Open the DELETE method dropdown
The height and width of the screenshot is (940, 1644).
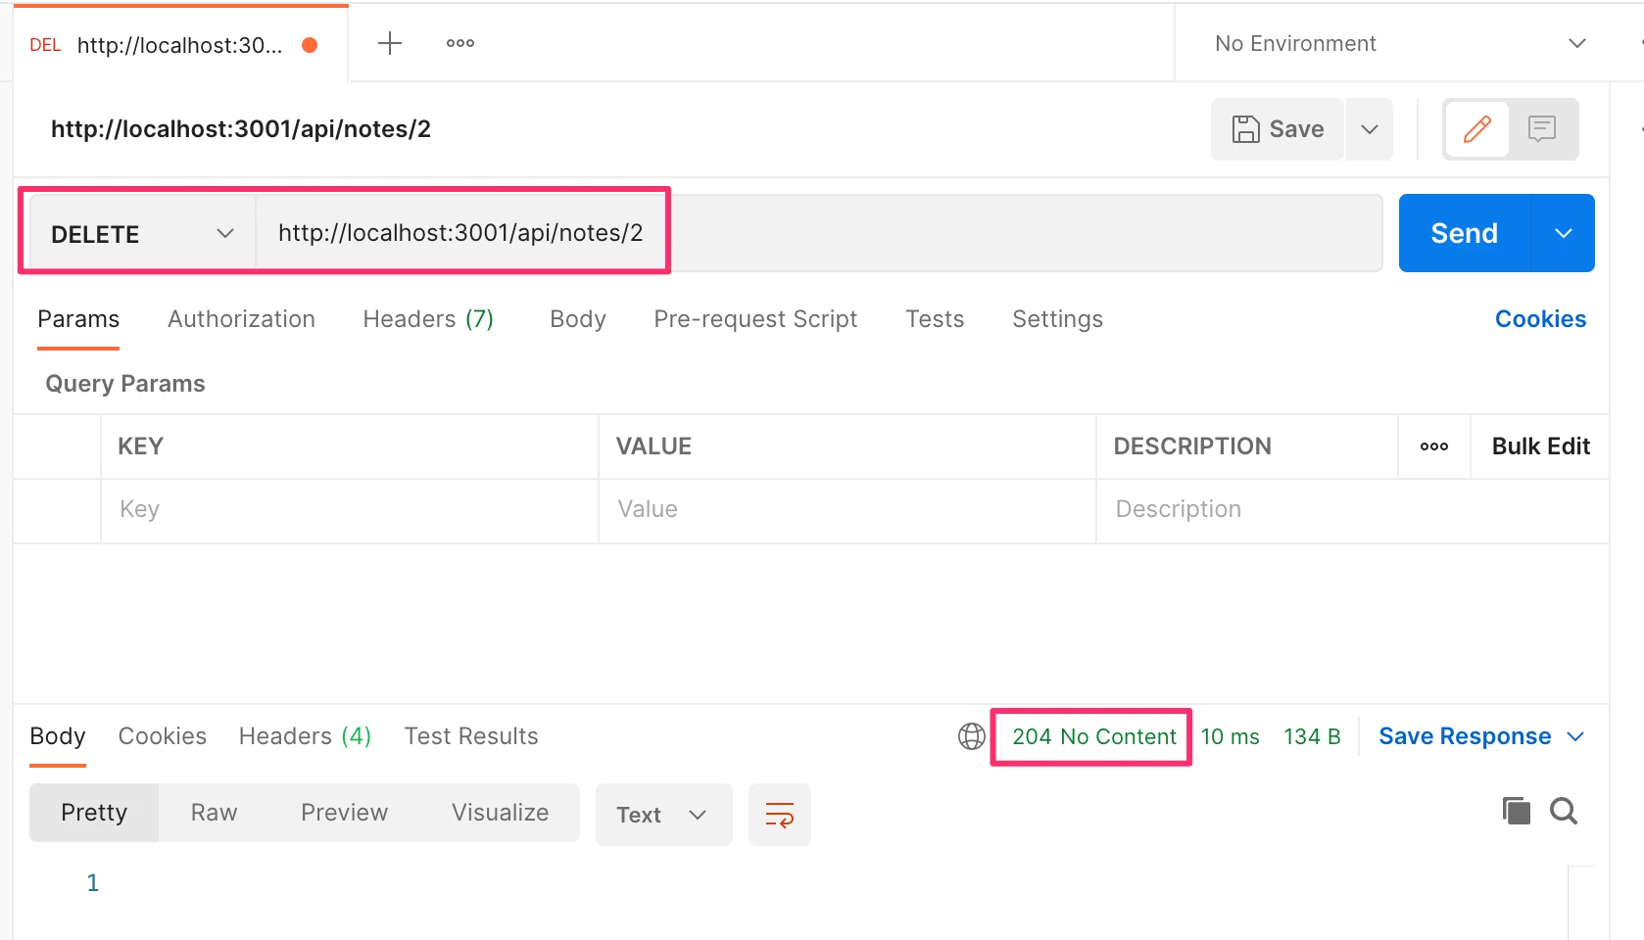(x=143, y=234)
